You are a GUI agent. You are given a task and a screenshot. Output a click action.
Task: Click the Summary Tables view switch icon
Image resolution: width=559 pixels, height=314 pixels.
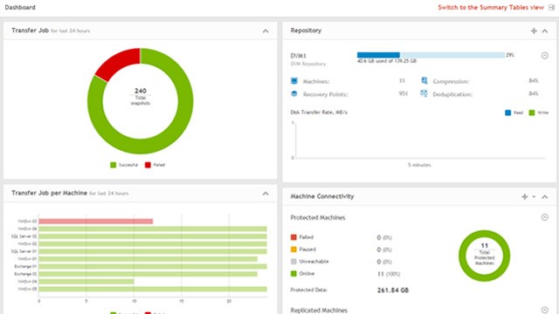pos(551,8)
